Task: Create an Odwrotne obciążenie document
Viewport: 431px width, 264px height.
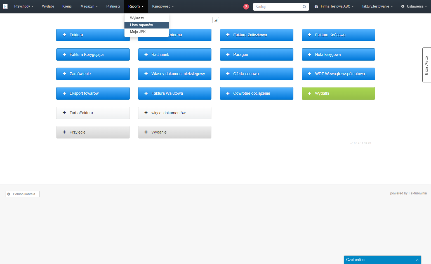Action: [256, 93]
